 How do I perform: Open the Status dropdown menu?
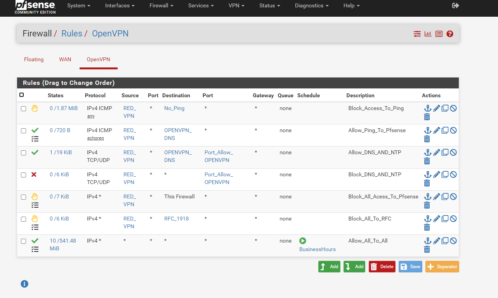pos(269,5)
